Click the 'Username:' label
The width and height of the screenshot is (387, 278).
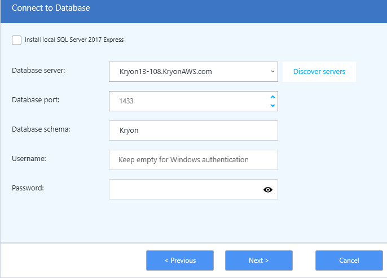pyautogui.click(x=29, y=159)
